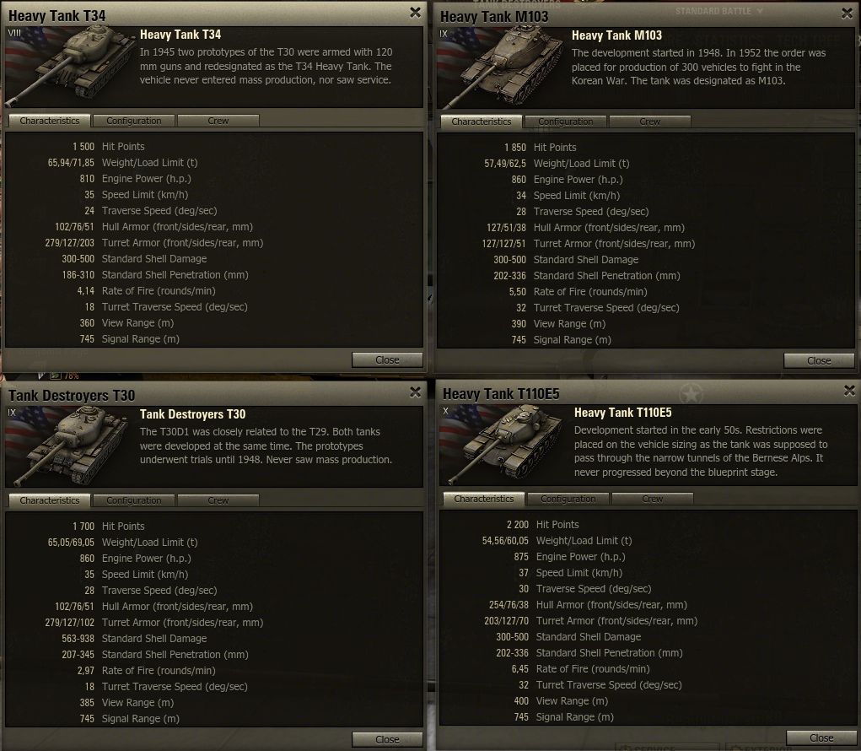Select the Characteristics tab for T110E5
Screen dimensions: 861x751
484,499
